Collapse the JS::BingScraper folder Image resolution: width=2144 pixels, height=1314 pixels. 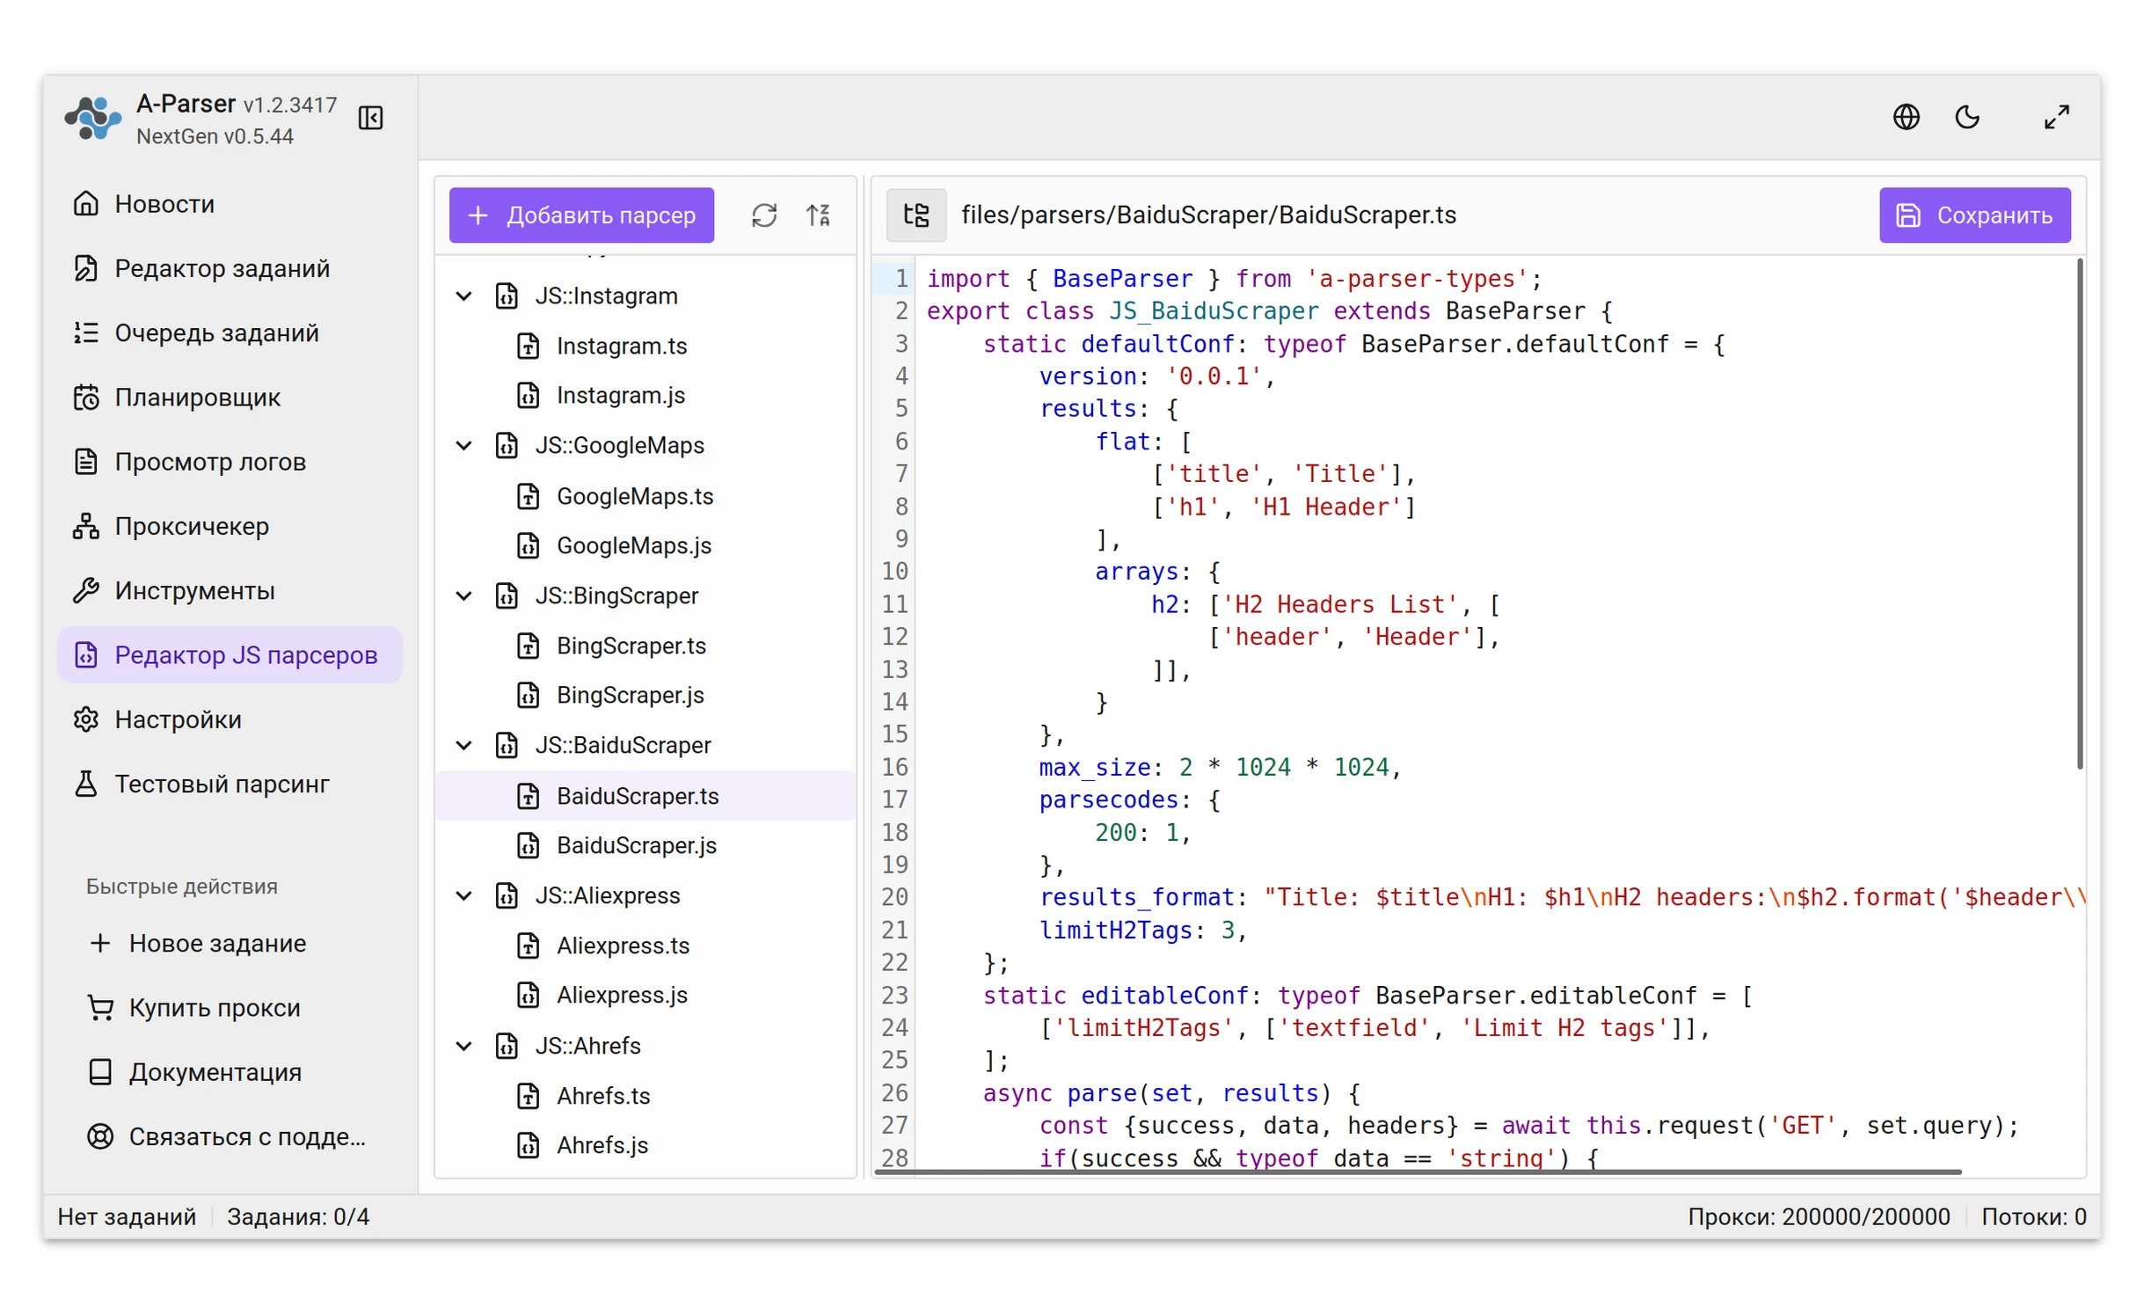463,595
